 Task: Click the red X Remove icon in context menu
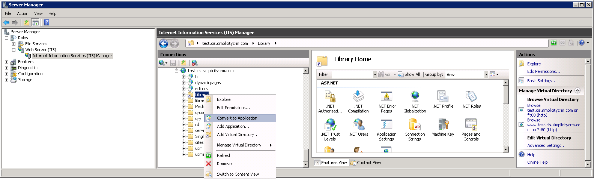pos(209,164)
